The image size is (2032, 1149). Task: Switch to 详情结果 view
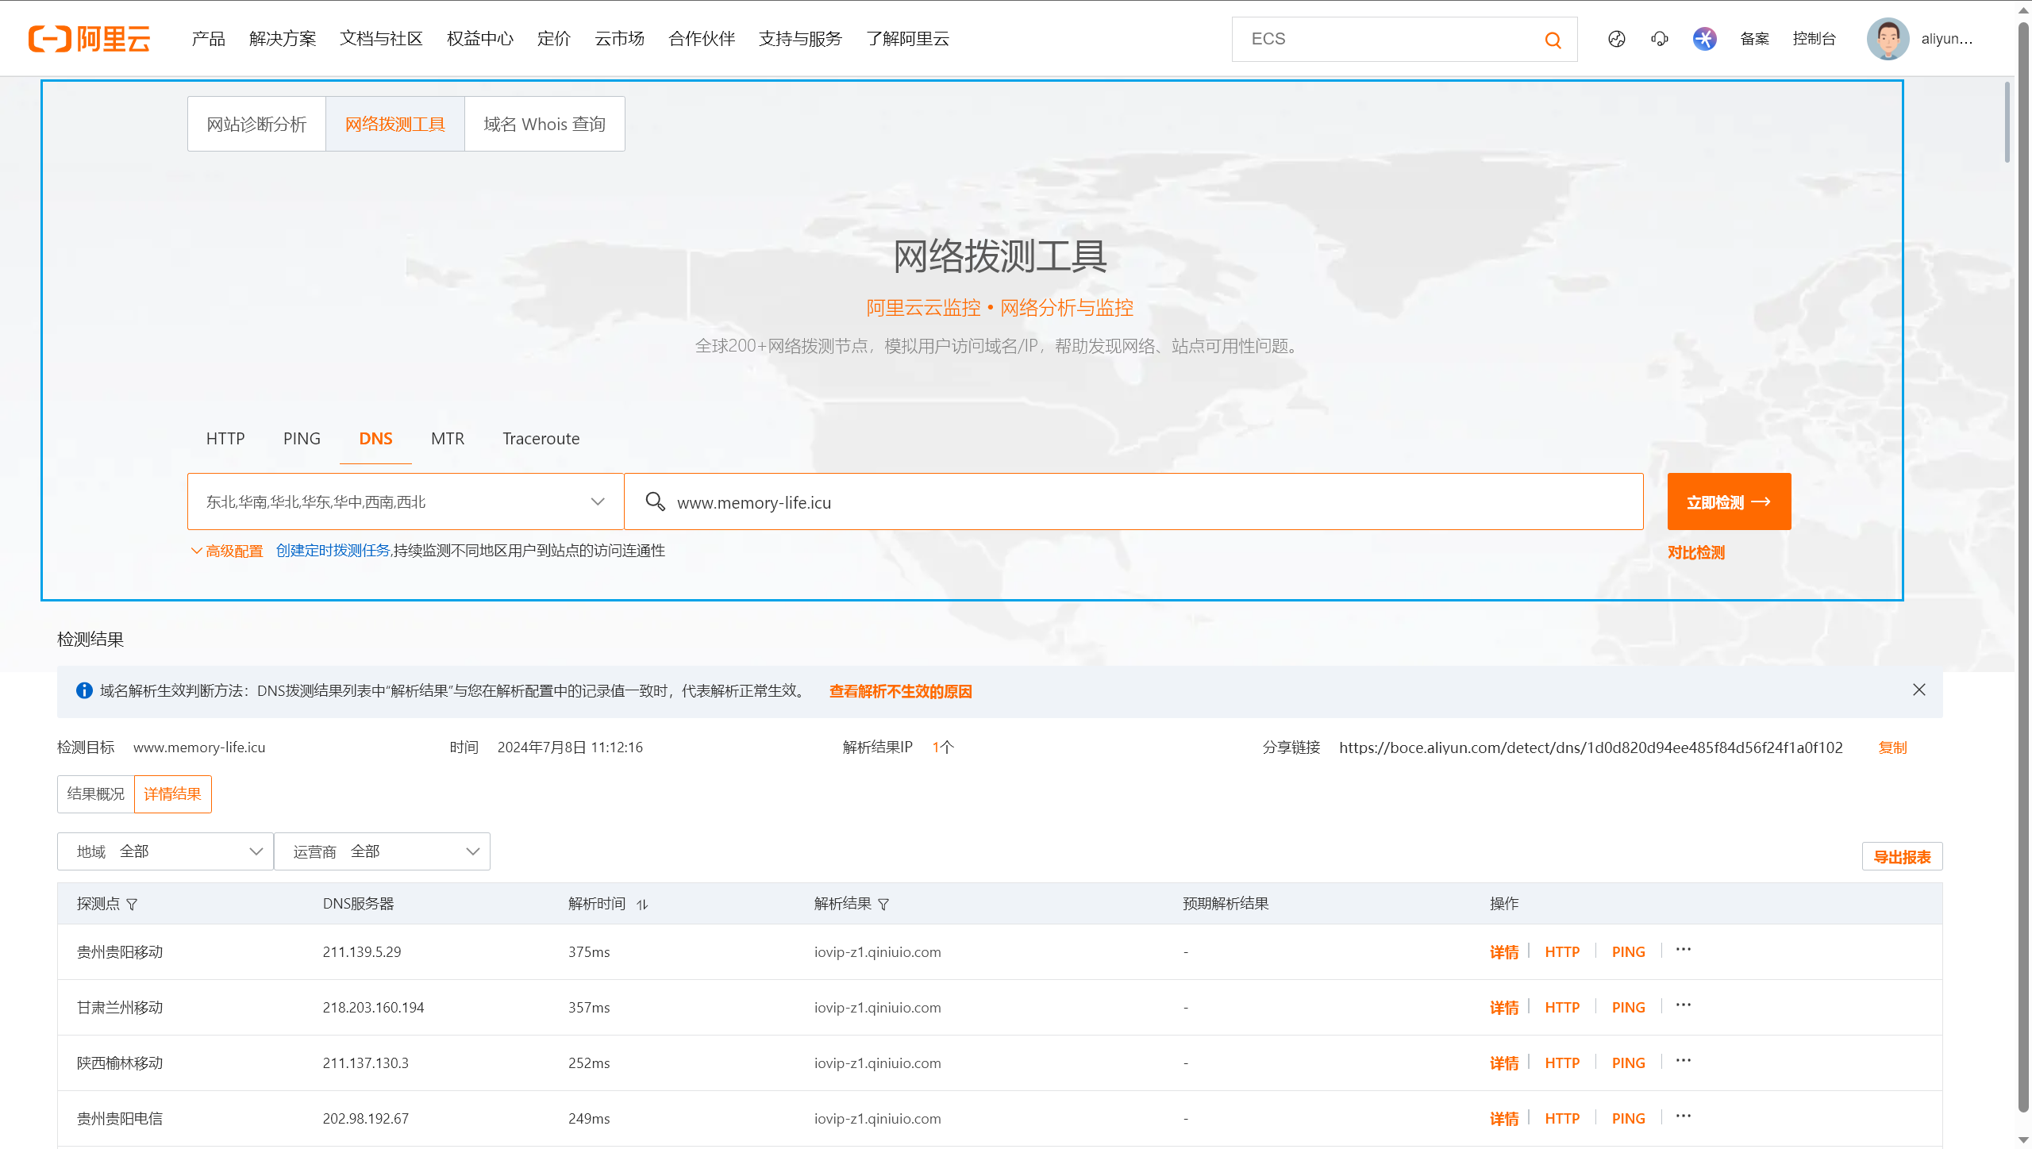point(173,794)
